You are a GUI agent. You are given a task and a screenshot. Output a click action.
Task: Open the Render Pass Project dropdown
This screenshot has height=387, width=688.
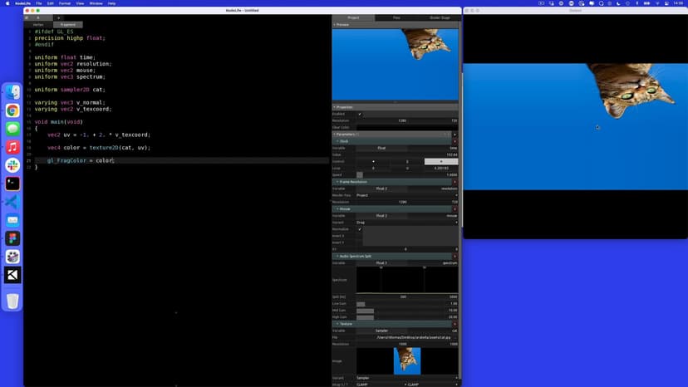point(407,195)
